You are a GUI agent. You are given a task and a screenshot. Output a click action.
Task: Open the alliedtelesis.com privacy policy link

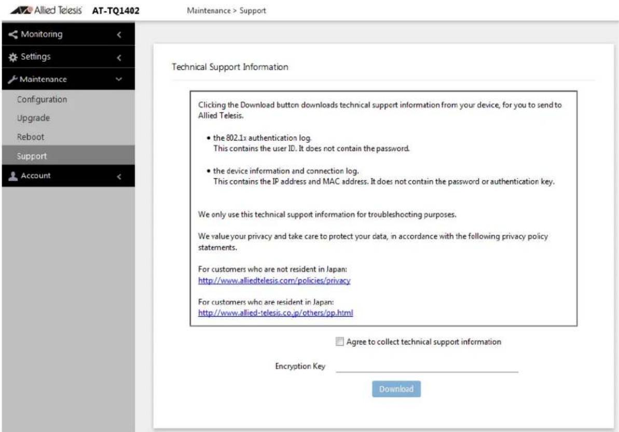point(274,280)
